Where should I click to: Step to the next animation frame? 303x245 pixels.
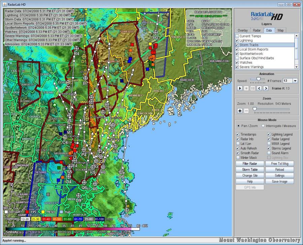click(x=266, y=88)
